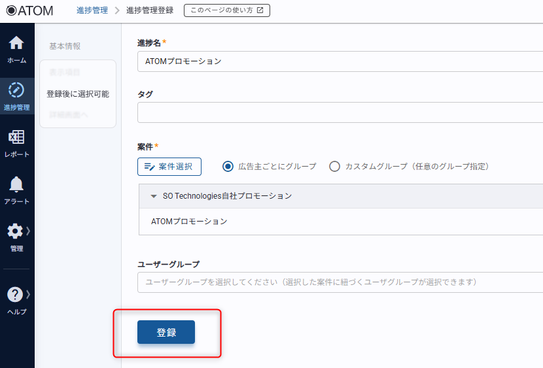Open the 進捗管理 progress management icon
The width and height of the screenshot is (543, 368).
(16, 90)
